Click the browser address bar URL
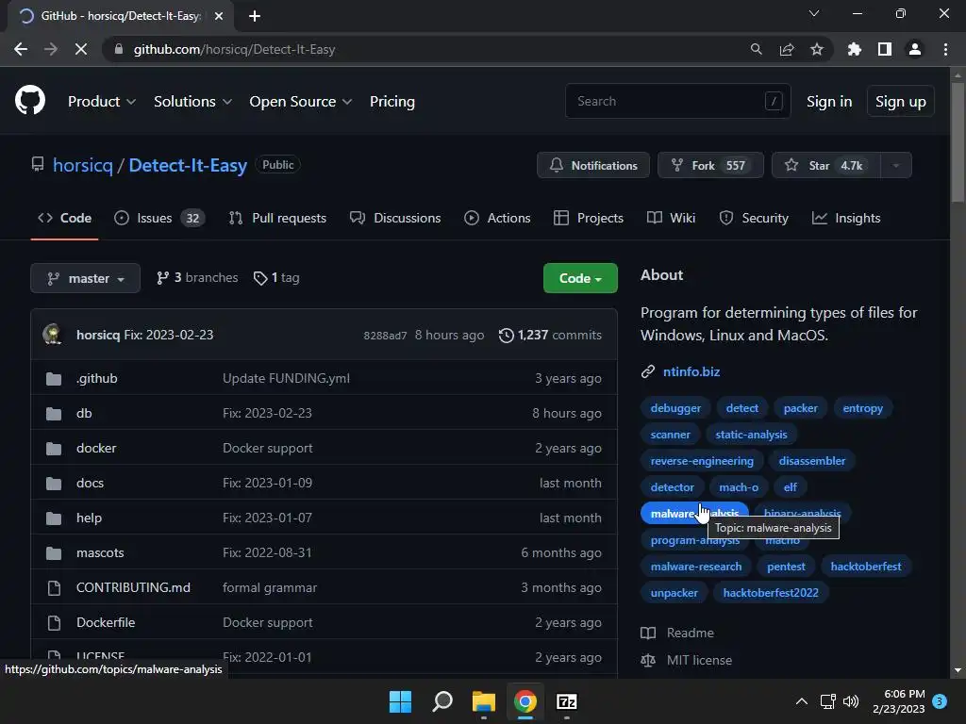The width and height of the screenshot is (966, 724). coord(234,49)
